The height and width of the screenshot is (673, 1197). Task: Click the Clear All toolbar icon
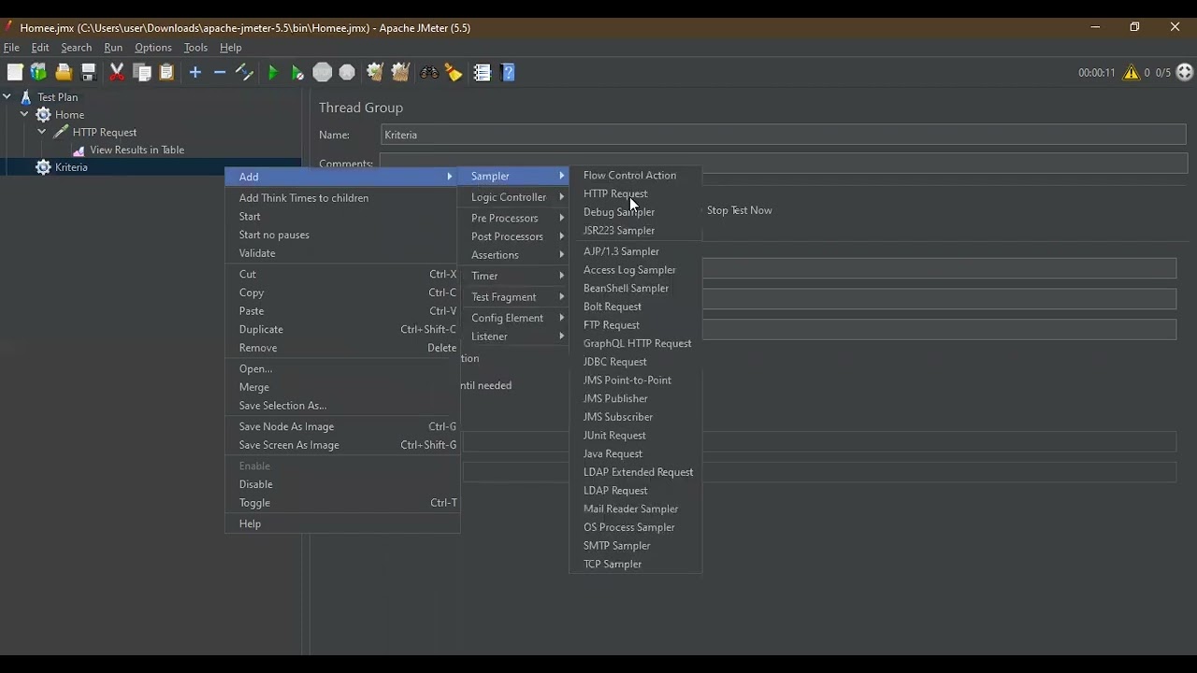[400, 72]
